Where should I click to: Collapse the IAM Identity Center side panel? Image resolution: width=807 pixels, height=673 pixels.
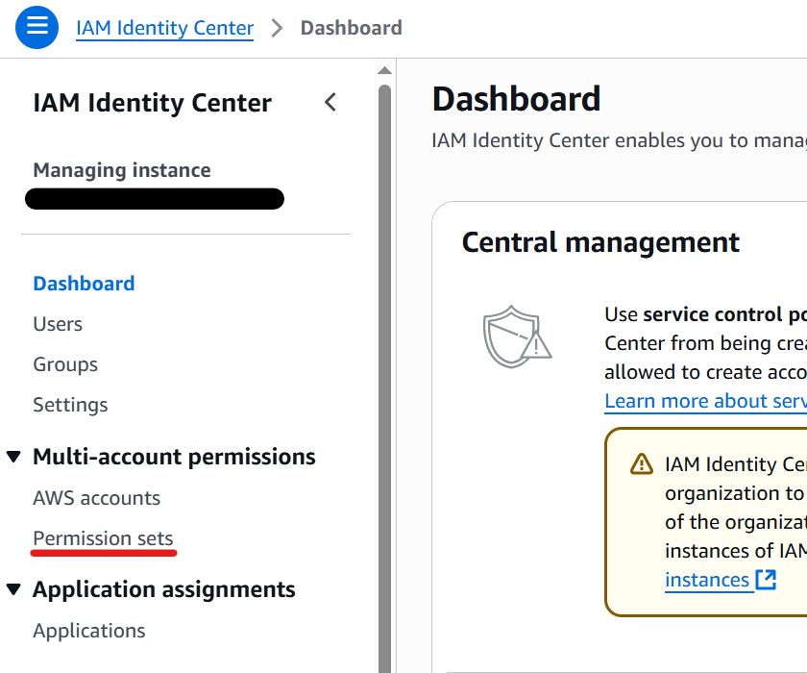tap(330, 102)
